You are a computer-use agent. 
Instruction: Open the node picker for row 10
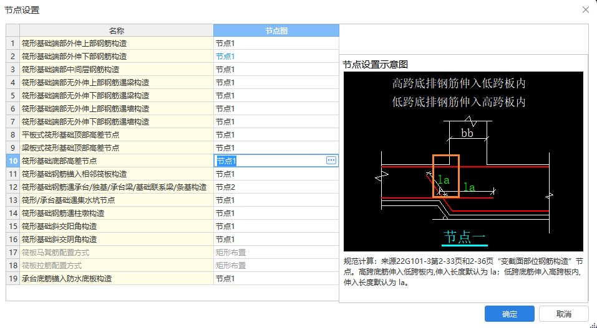pyautogui.click(x=331, y=161)
